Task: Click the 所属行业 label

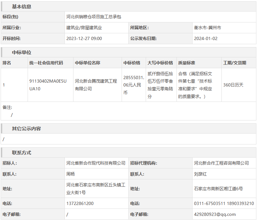Action: click(12, 28)
